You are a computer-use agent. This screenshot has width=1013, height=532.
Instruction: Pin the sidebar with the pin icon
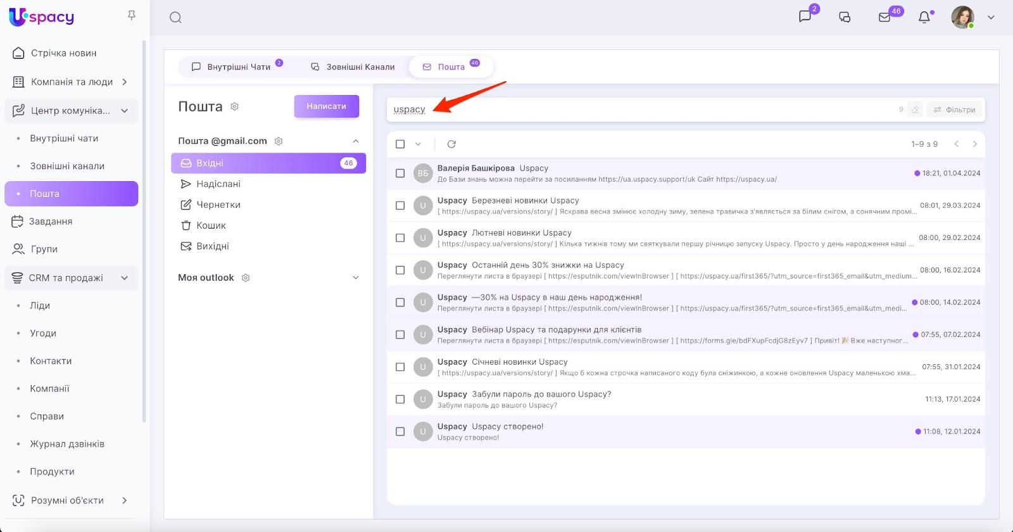click(132, 15)
